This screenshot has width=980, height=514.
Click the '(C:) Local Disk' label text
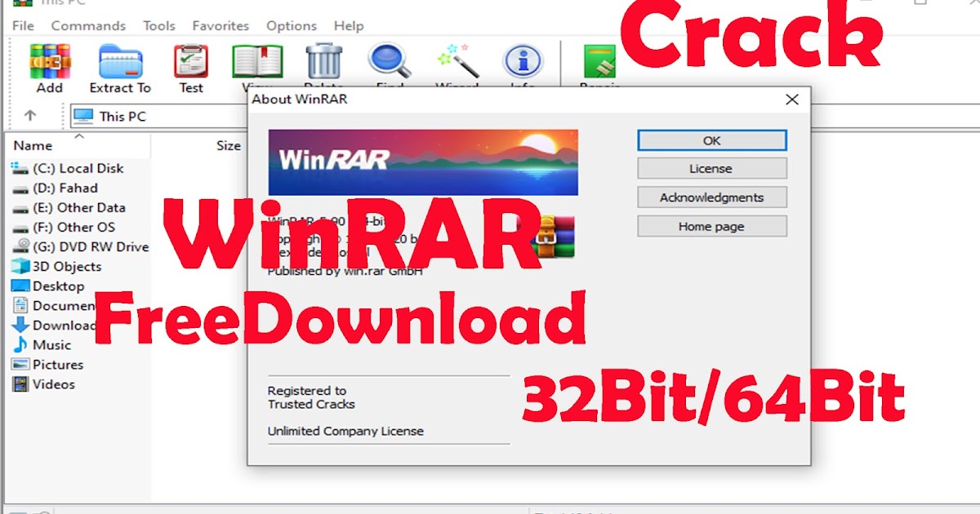[78, 168]
